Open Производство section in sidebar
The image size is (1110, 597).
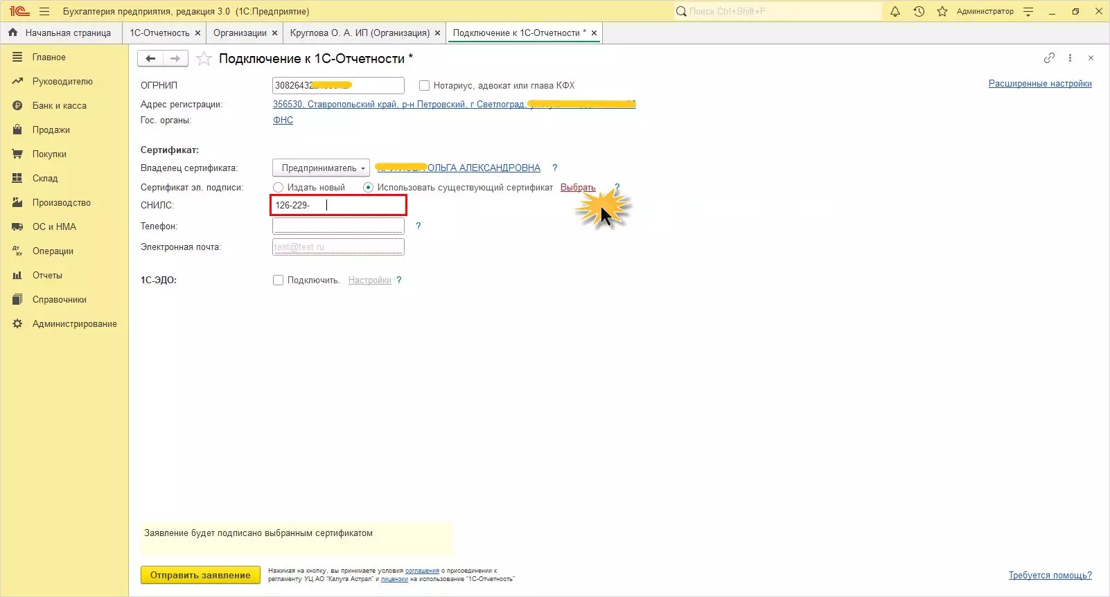click(61, 203)
